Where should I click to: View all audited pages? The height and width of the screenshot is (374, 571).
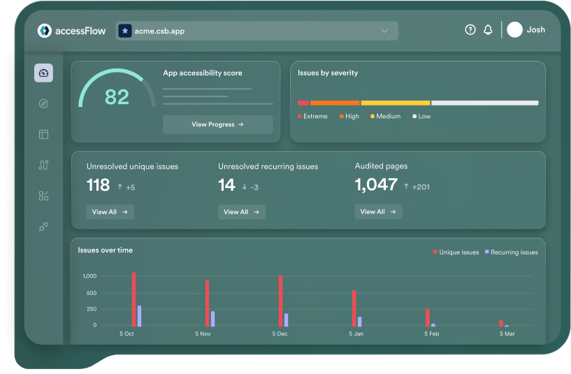click(378, 212)
